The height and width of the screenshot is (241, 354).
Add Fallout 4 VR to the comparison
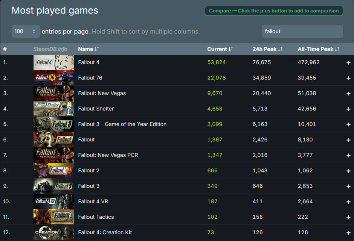[x=348, y=201]
